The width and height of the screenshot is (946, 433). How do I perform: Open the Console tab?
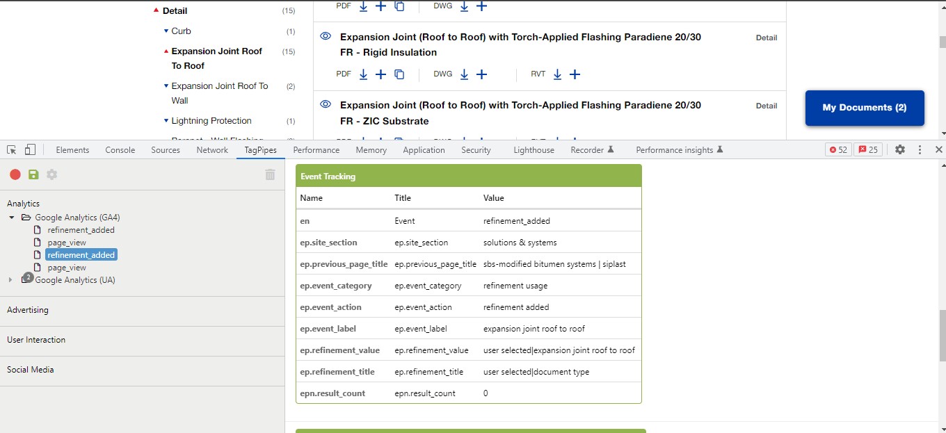click(x=120, y=149)
